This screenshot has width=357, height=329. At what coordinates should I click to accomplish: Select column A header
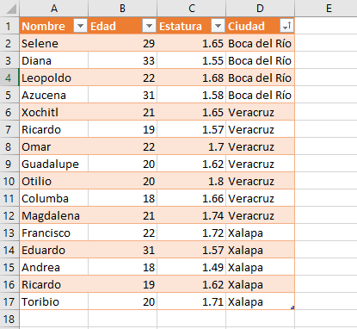click(54, 9)
